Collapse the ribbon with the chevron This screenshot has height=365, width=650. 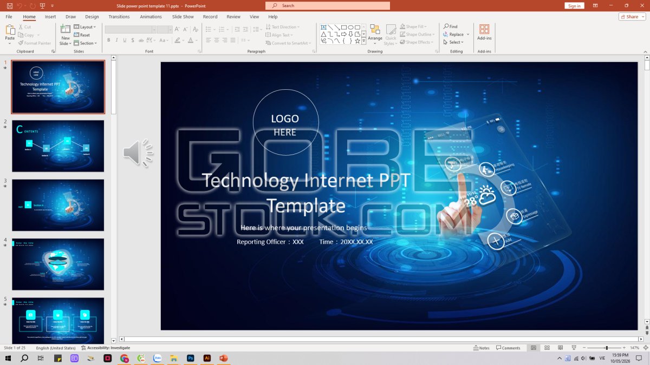646,51
